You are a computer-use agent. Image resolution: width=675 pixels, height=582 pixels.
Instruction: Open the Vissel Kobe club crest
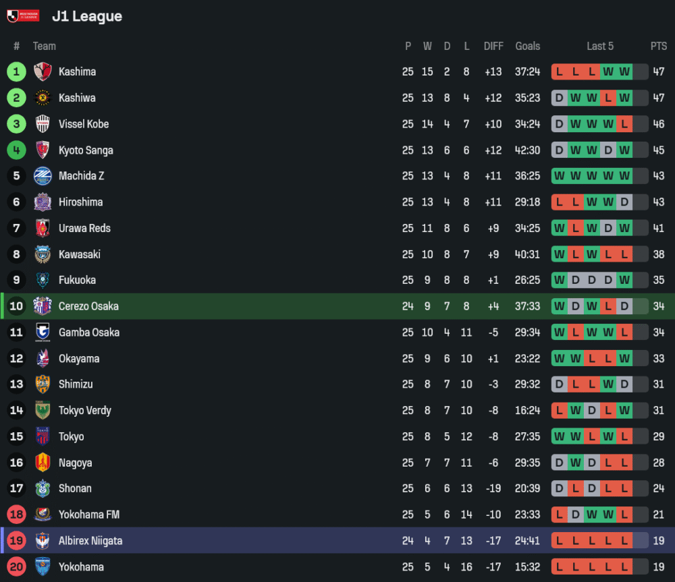(x=43, y=124)
